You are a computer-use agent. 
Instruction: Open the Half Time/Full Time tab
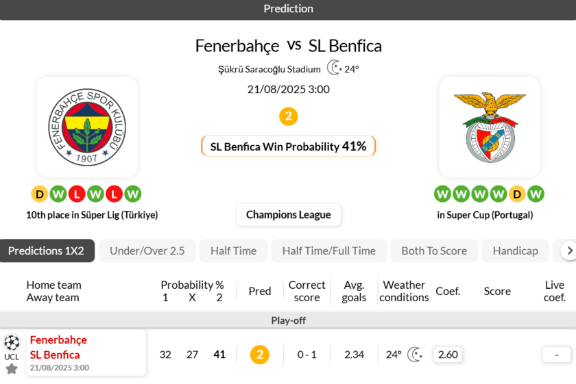(328, 251)
